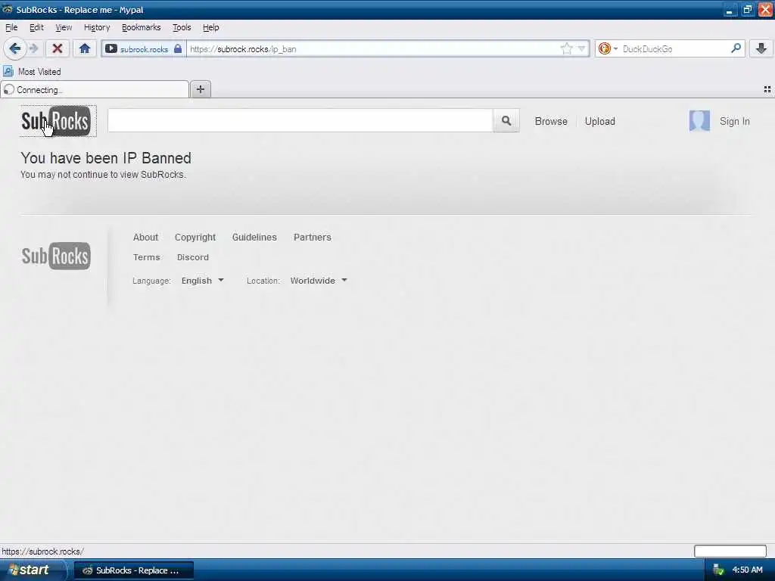Open the Most Visited bookmarks folder
This screenshot has width=775, height=581.
(33, 72)
